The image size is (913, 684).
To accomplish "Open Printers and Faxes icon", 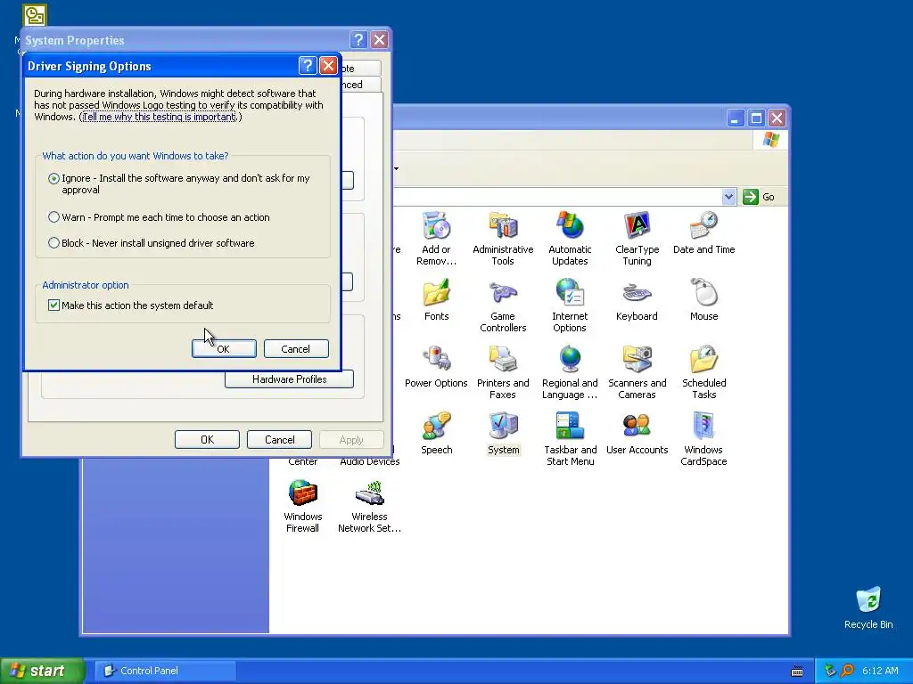I will point(503,360).
